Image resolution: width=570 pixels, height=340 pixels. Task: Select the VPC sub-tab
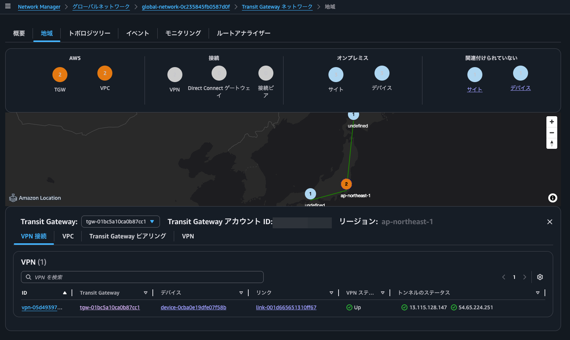(68, 236)
